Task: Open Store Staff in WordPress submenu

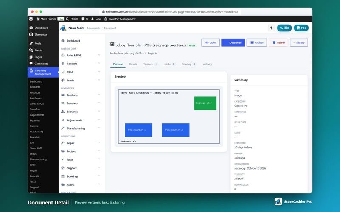Action: pos(36,148)
